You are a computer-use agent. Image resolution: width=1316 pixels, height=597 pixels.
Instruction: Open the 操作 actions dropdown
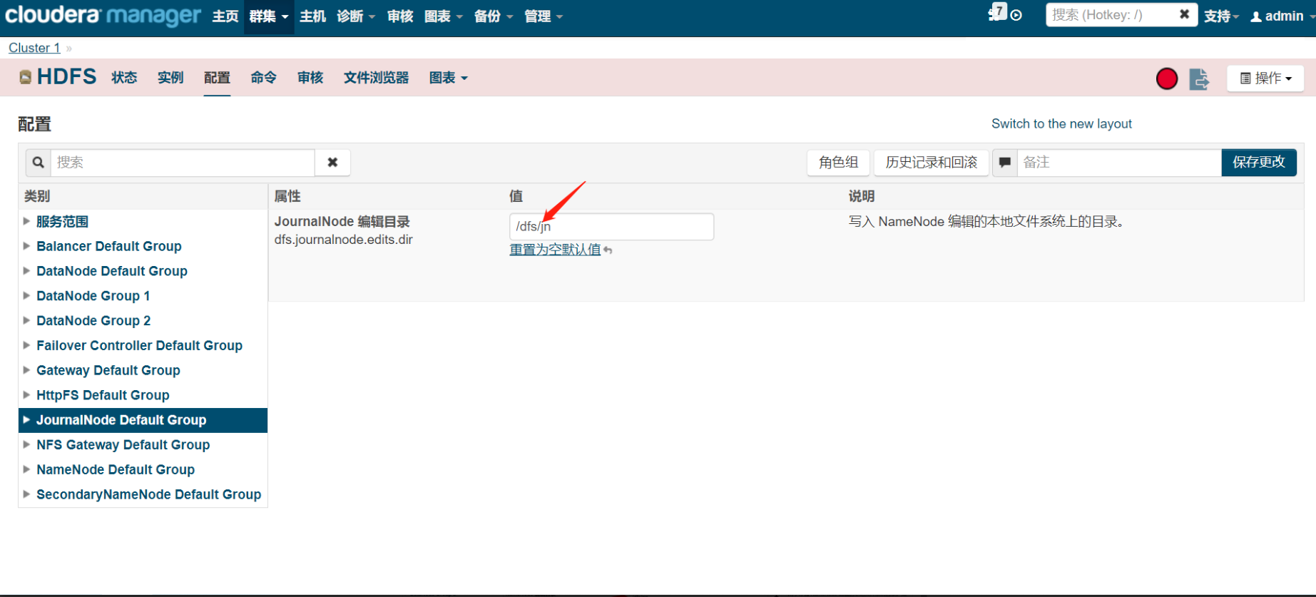pos(1265,78)
